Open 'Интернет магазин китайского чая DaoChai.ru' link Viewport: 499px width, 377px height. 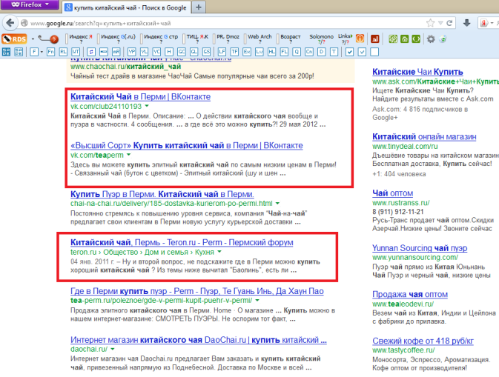click(x=198, y=340)
